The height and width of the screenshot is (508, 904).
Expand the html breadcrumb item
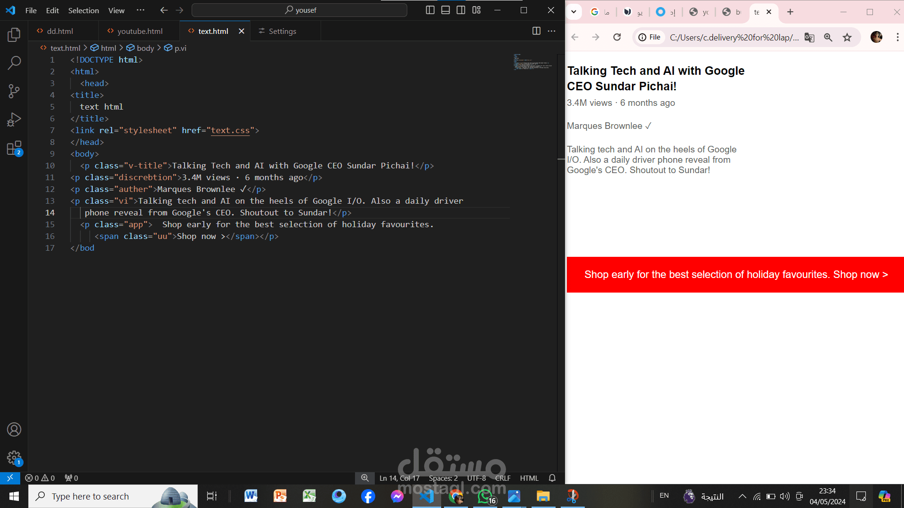coord(108,48)
